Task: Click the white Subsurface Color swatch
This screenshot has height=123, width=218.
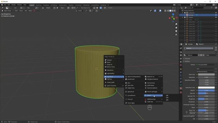Action: pyautogui.click(x=206, y=87)
